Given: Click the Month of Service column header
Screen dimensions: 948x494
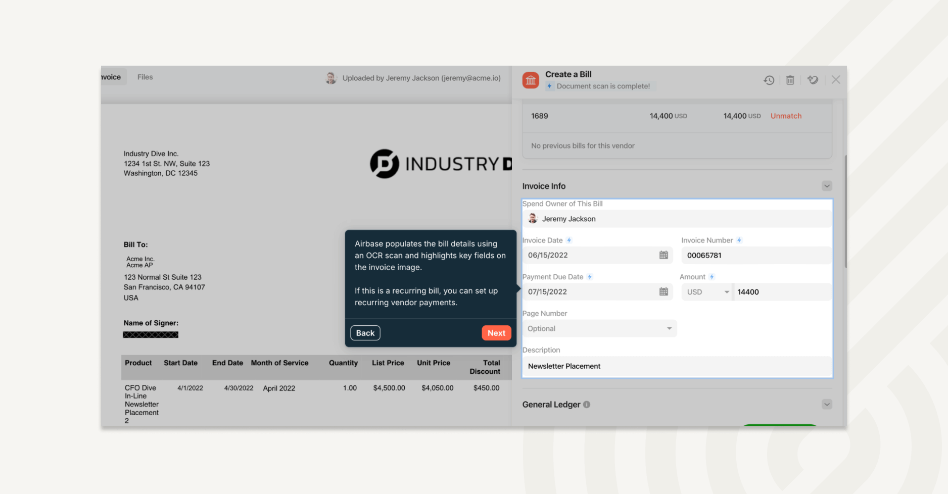Looking at the screenshot, I should (279, 363).
